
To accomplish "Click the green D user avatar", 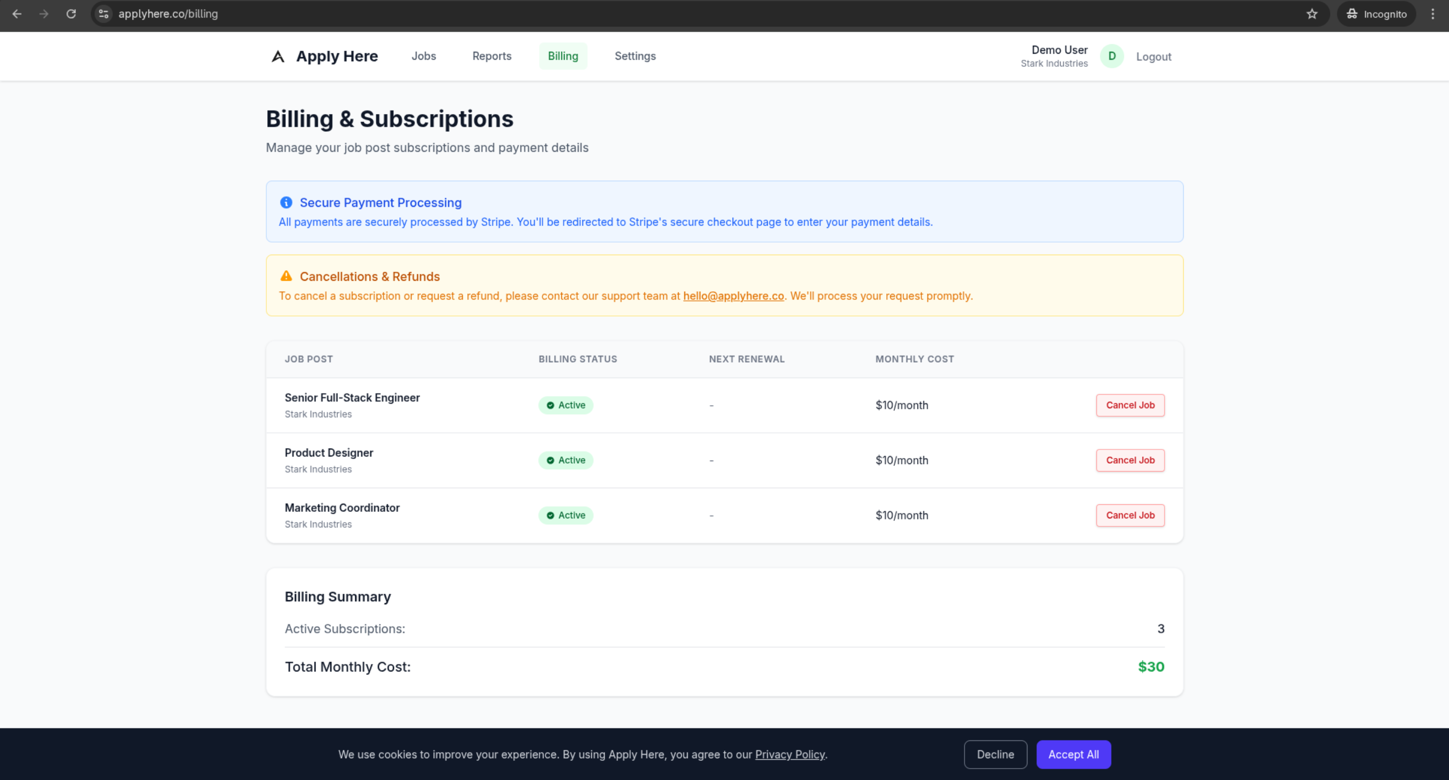I will click(x=1111, y=56).
